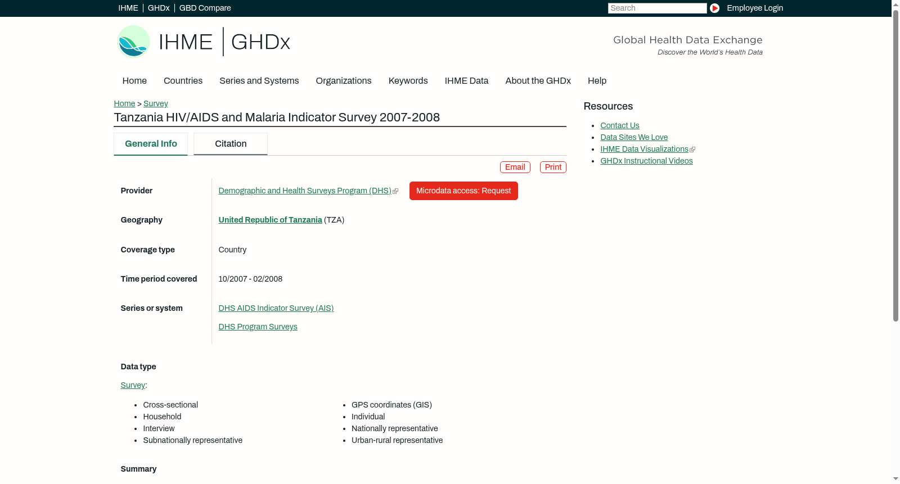Image resolution: width=900 pixels, height=484 pixels.
Task: Click 'Urban-rural representative' list item
Action: tap(397, 440)
